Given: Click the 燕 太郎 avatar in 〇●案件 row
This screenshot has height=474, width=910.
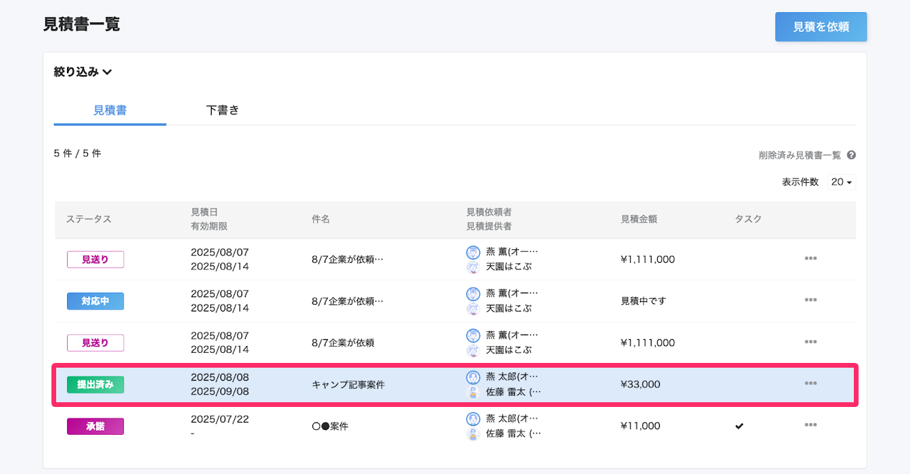Looking at the screenshot, I should click(x=473, y=419).
